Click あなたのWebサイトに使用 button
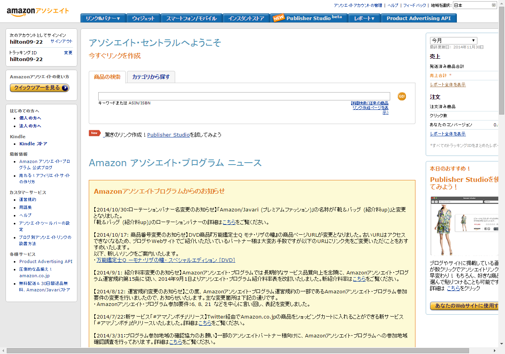Viewport: 505px width, 354px height. pyautogui.click(x=464, y=306)
